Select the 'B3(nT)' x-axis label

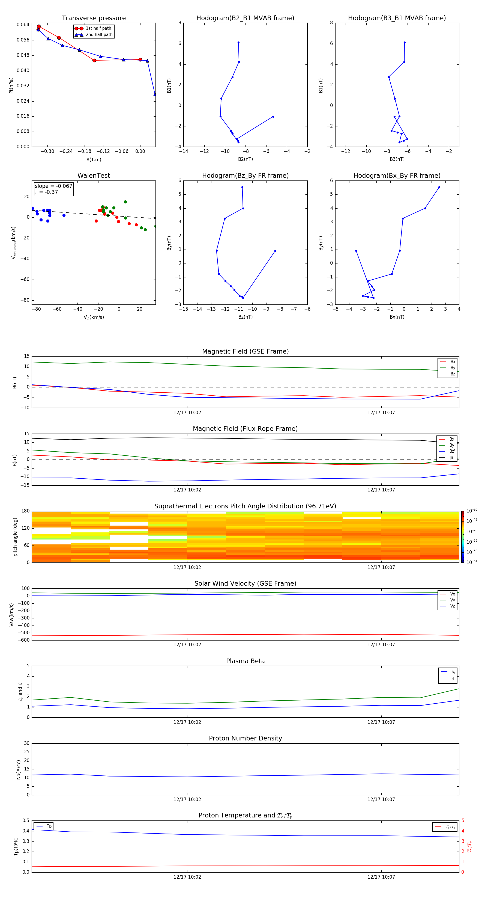397,159
